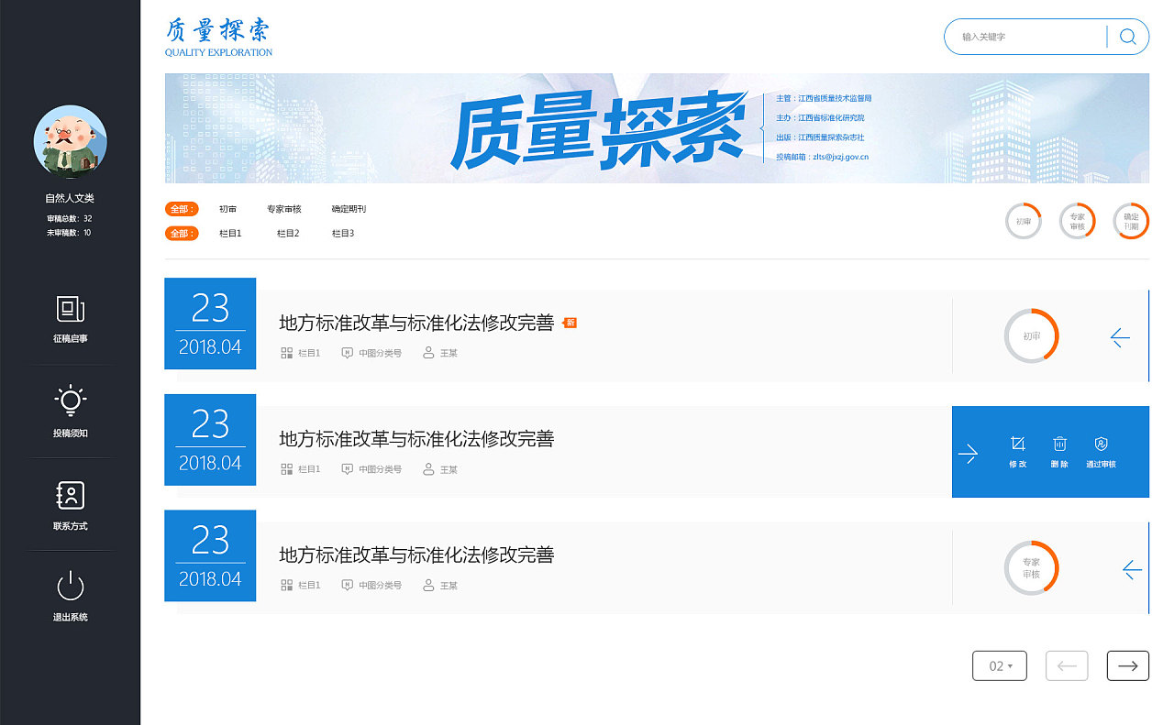Screen dimensions: 1174x725
Task: Collapse the blue action panel via right arrow
Action: 969,452
